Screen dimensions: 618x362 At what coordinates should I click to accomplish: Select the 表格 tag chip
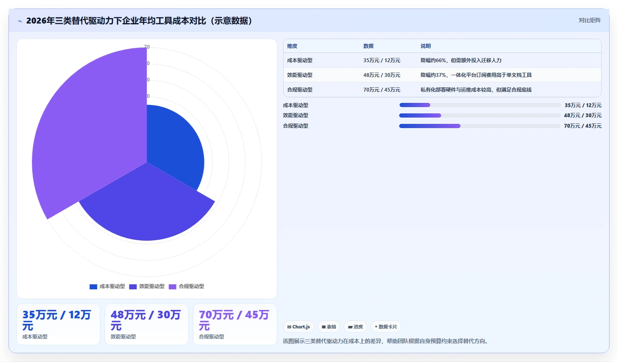click(x=329, y=327)
